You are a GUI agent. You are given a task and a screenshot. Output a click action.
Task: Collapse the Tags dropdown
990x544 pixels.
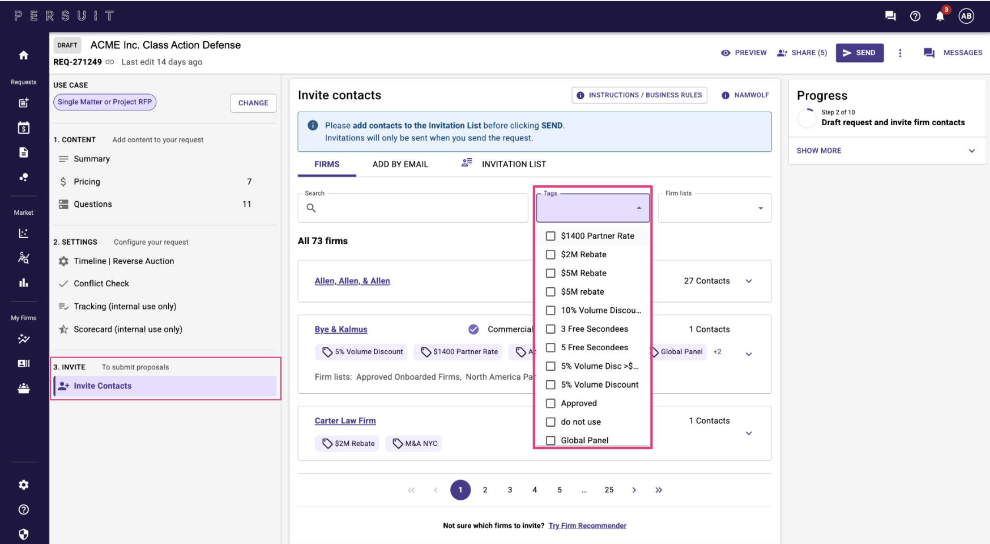click(639, 208)
